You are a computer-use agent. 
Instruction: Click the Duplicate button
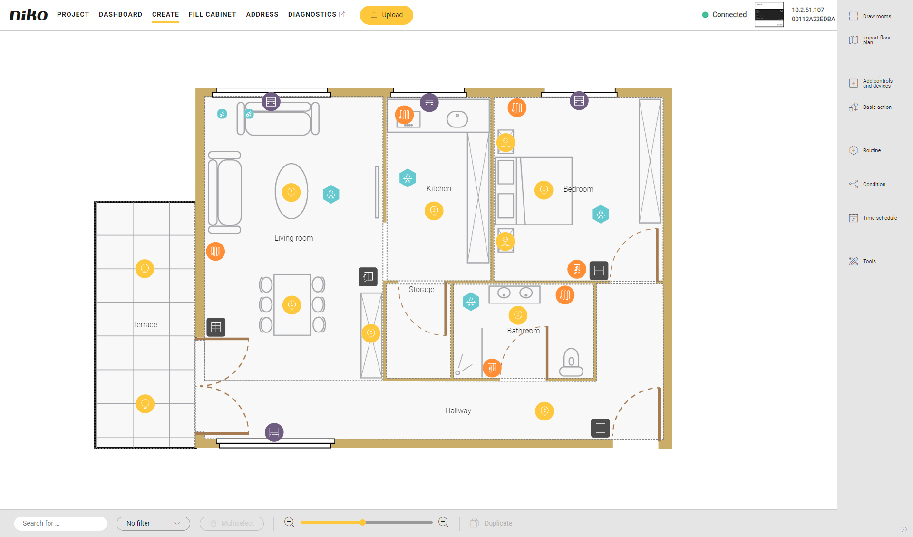pyautogui.click(x=491, y=523)
